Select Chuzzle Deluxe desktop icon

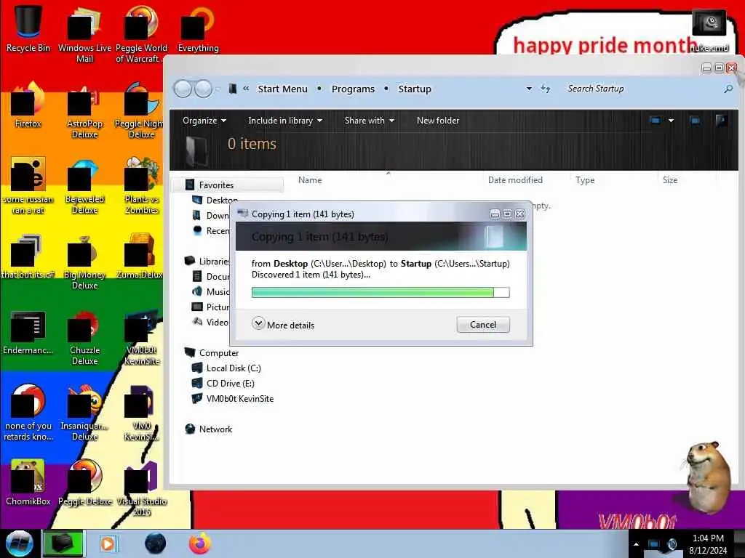click(x=84, y=338)
